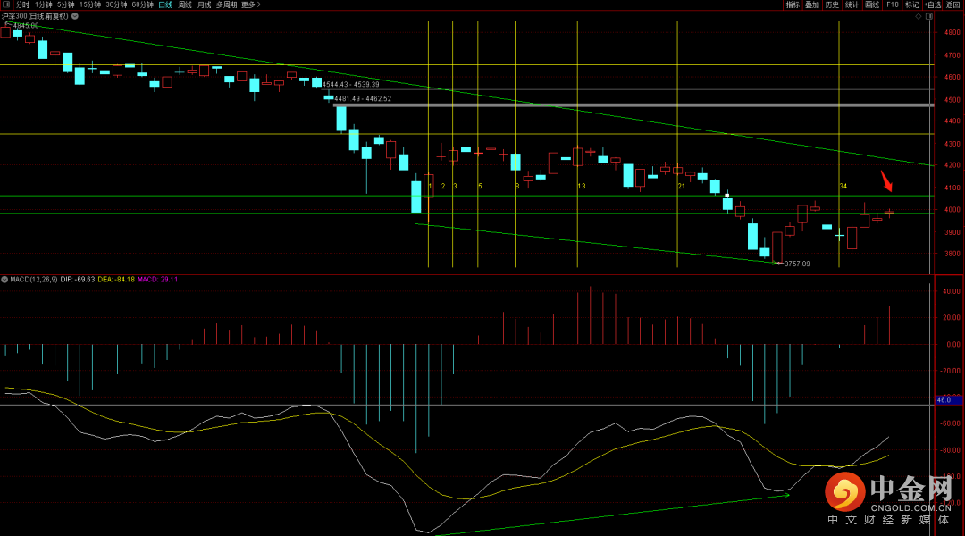Collapse the MACD indicator circle arrow icon
965x536 pixels.
pyautogui.click(x=4, y=280)
